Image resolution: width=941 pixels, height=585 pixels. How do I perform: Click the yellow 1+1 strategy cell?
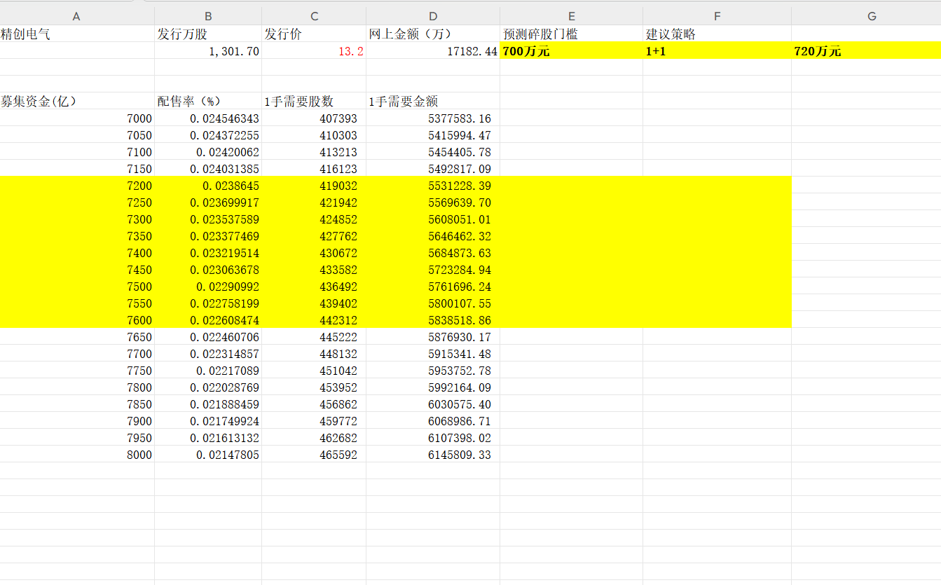point(717,50)
